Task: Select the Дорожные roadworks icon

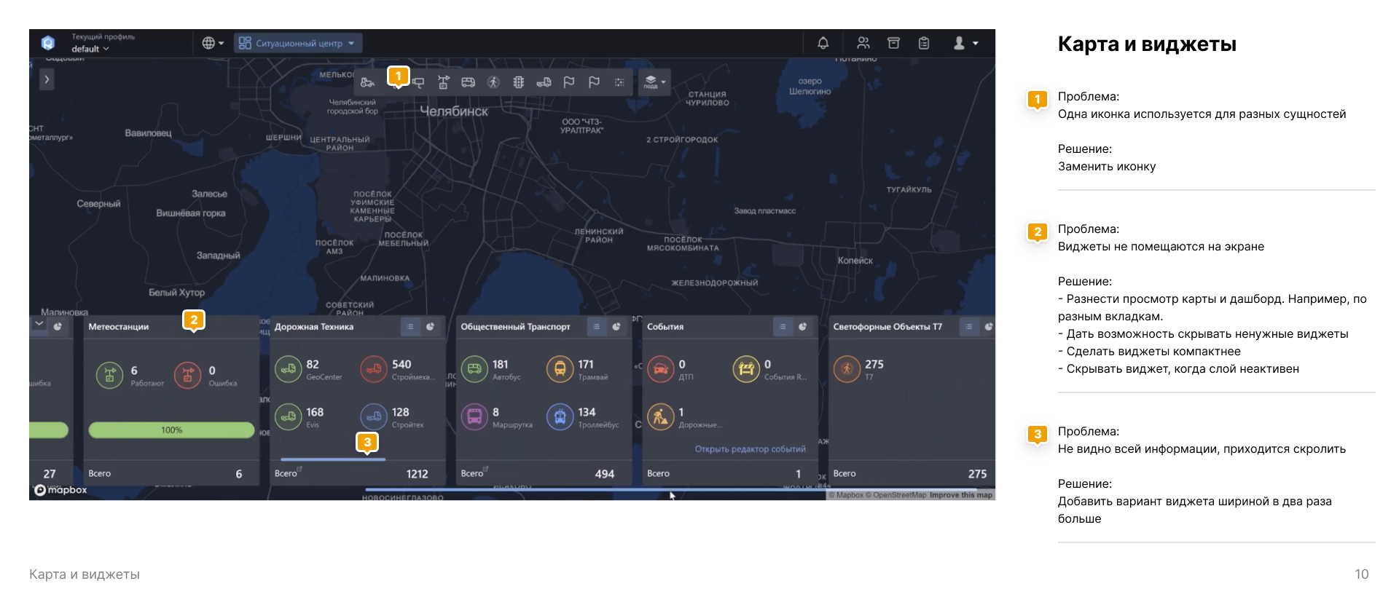Action: click(661, 417)
